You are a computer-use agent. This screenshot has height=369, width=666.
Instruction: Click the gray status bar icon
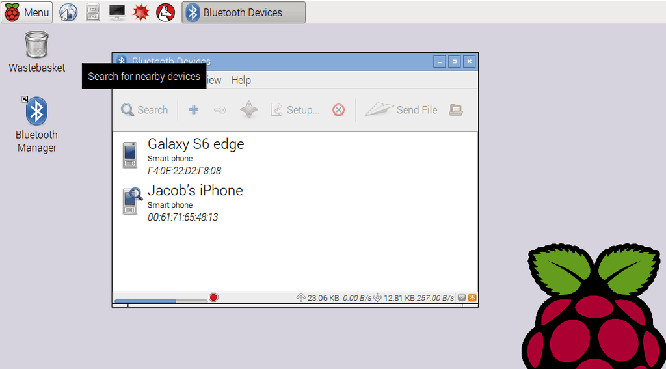coord(461,297)
